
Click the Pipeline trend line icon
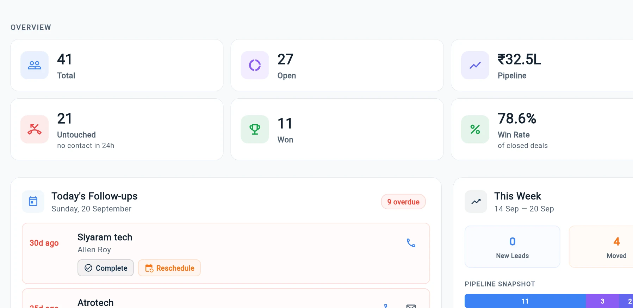(x=475, y=65)
